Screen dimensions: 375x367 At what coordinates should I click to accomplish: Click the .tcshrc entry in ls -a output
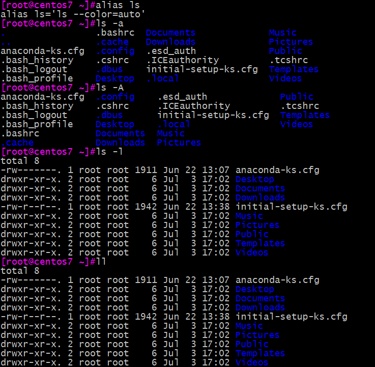[289, 60]
